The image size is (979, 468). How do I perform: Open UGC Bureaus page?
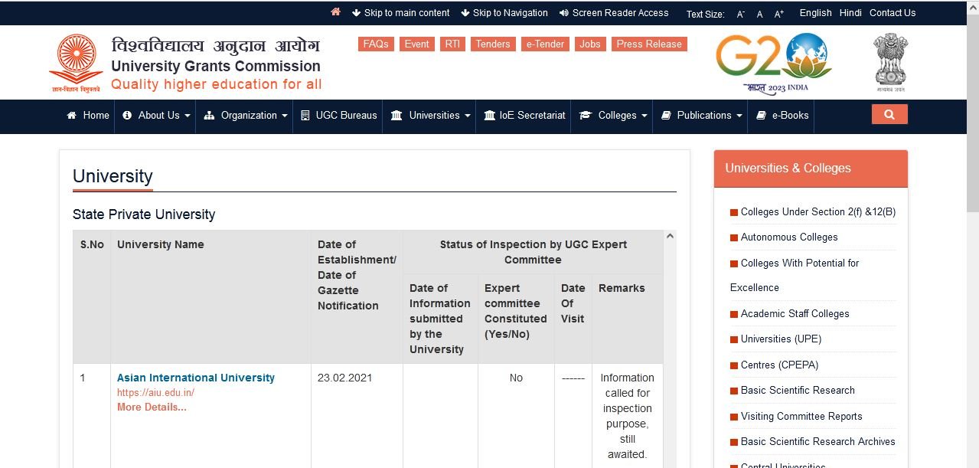point(338,116)
